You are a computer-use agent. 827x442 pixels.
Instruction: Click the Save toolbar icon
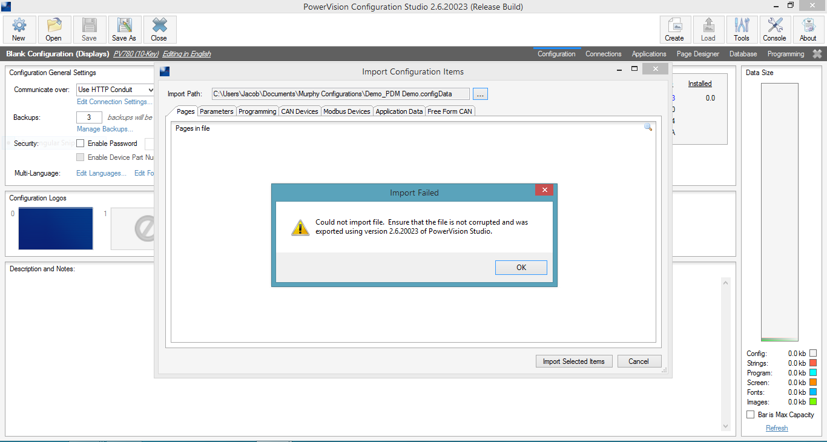click(x=89, y=30)
